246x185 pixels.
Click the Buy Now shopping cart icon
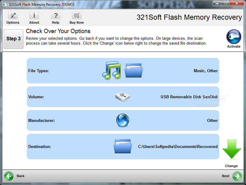(x=77, y=16)
